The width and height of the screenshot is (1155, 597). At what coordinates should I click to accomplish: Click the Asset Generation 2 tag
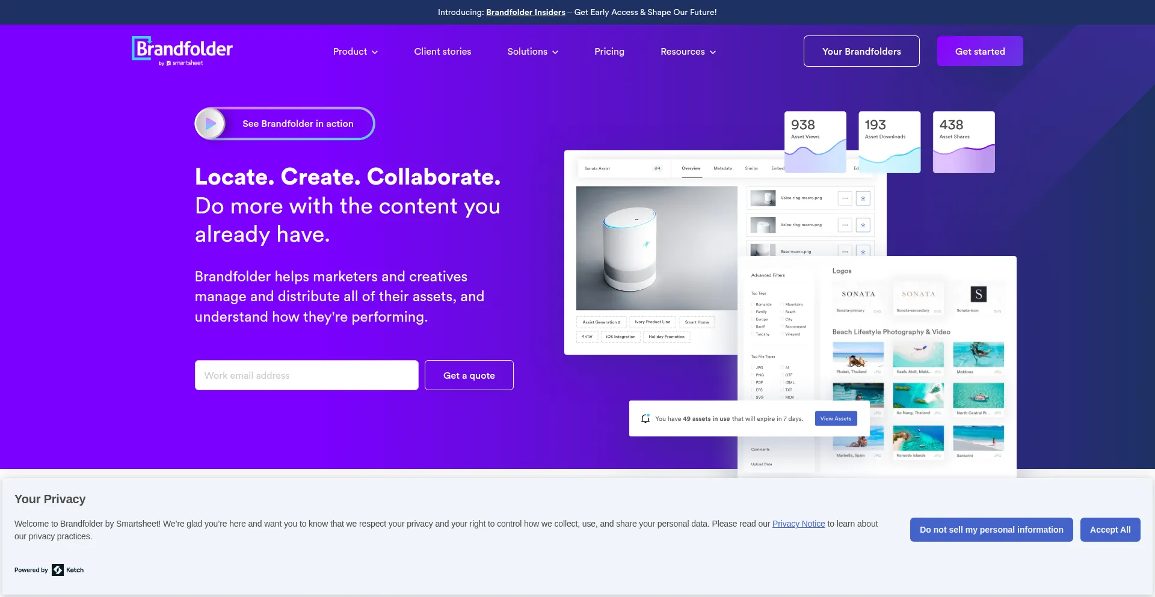pyautogui.click(x=602, y=322)
